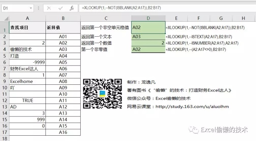The image size is (256, 141).
Task: Click cell A16 containing 0
Action: point(27,126)
